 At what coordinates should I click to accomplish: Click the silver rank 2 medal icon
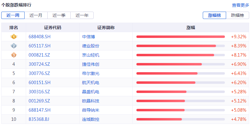click(14, 46)
